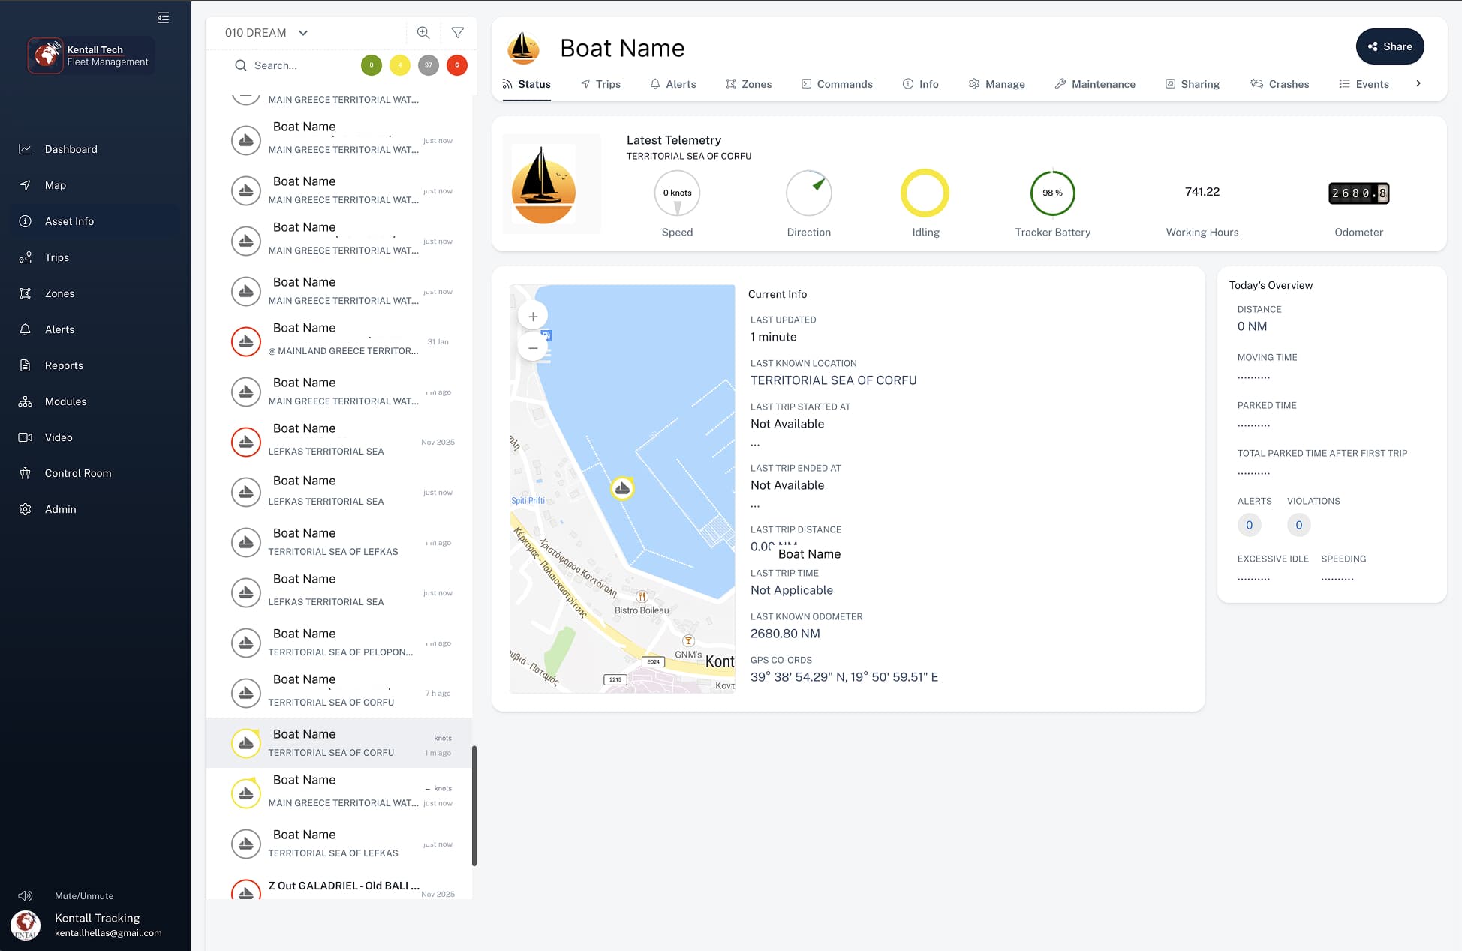Open the Events tab
Image resolution: width=1462 pixels, height=951 pixels.
1364,84
